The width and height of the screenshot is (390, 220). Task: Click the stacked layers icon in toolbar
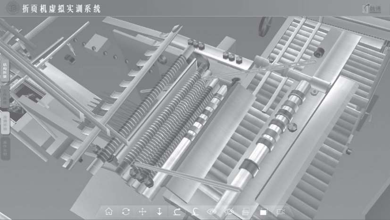pyautogui.click(x=246, y=212)
